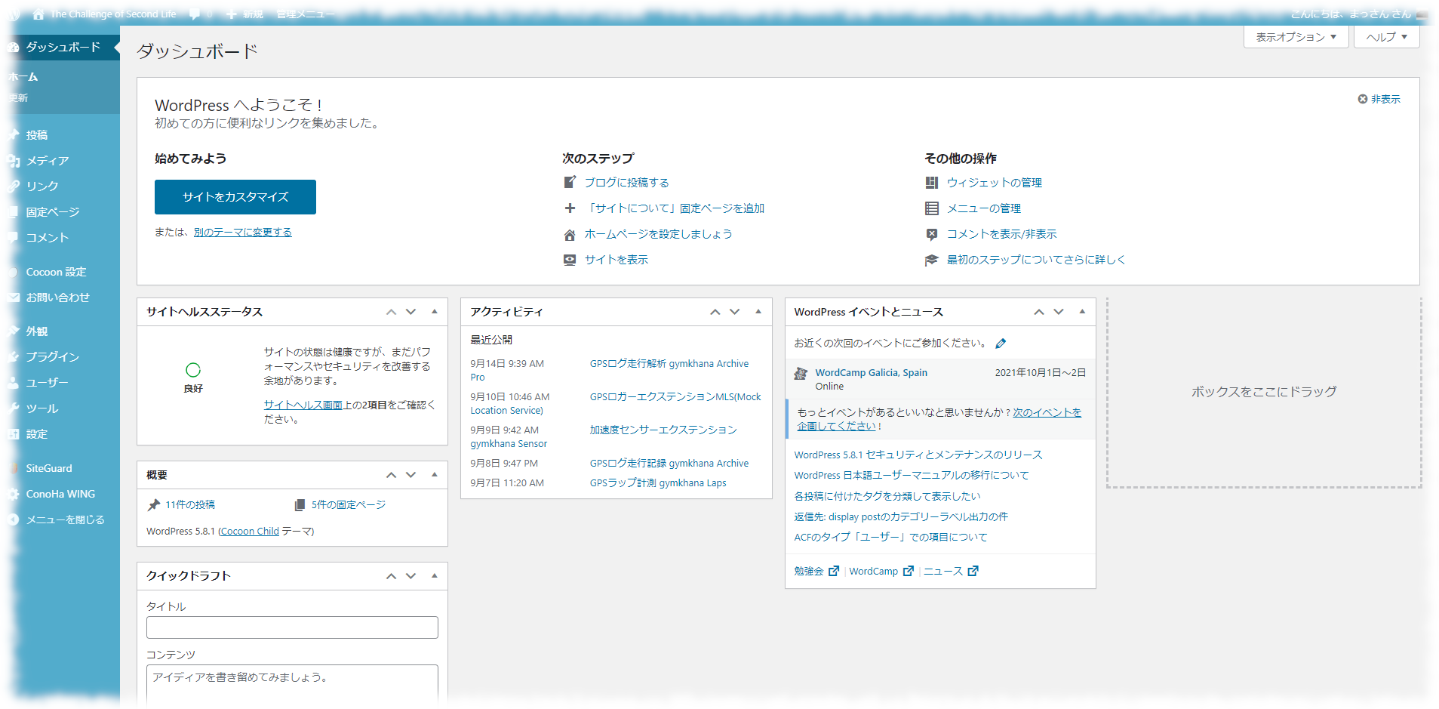This screenshot has height=709, width=1439.
Task: Click 非表示 to dismiss welcome panel
Action: (1385, 100)
